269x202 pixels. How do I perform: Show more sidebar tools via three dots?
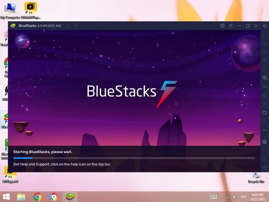(265, 130)
